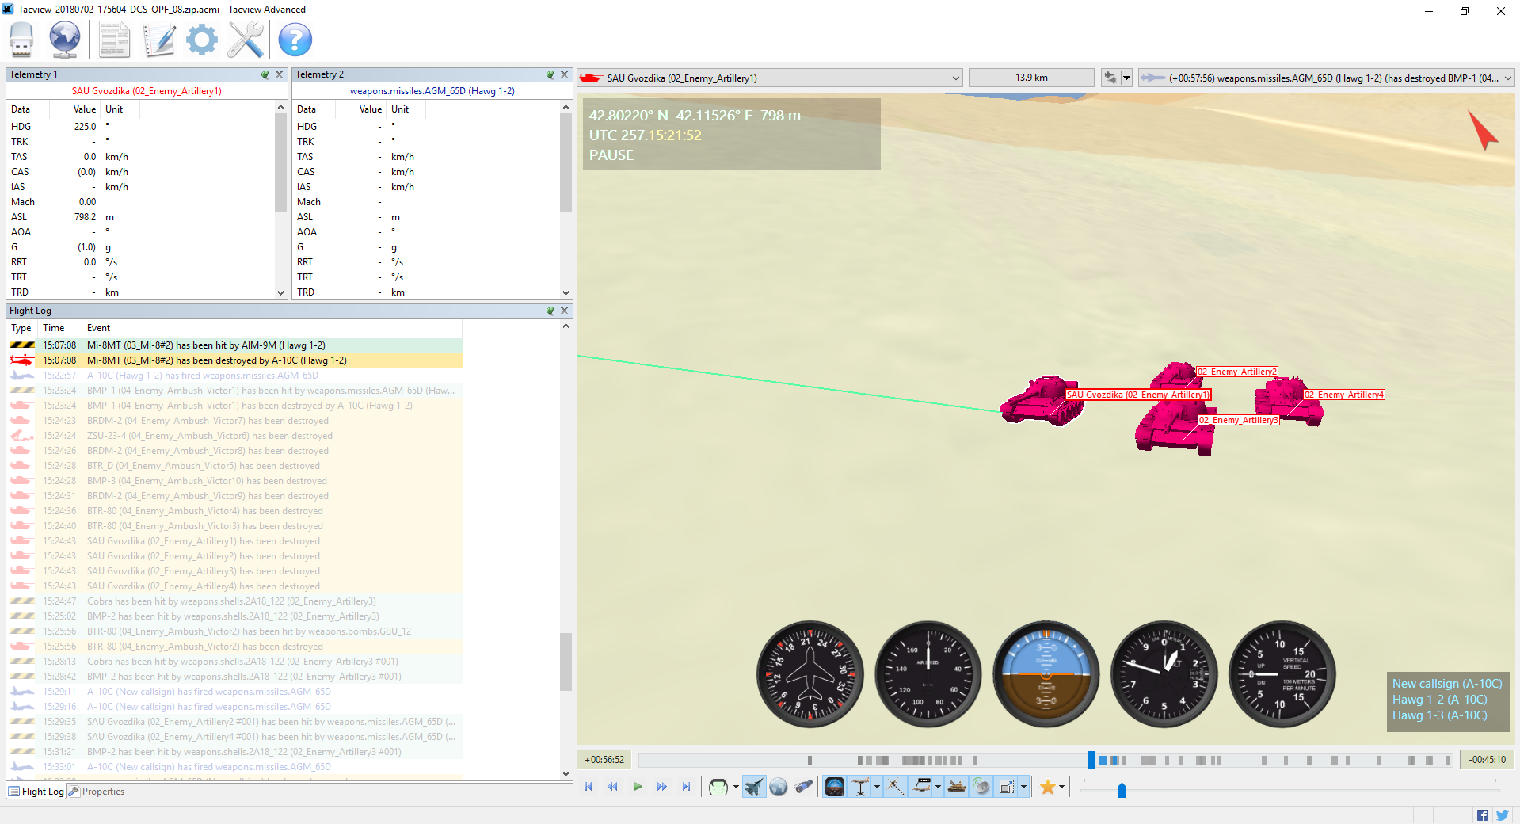Open the document report icon in top toolbar
Image resolution: width=1520 pixels, height=824 pixels.
click(x=115, y=40)
